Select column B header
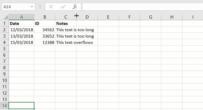Image resolution: width=203 pixels, height=110 pixels. [45, 17]
